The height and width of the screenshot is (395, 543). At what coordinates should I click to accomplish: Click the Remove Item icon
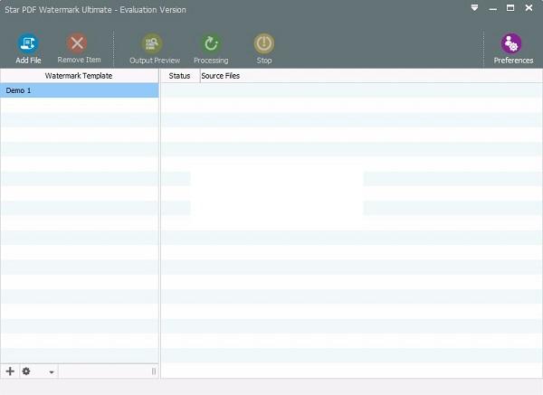(x=77, y=43)
